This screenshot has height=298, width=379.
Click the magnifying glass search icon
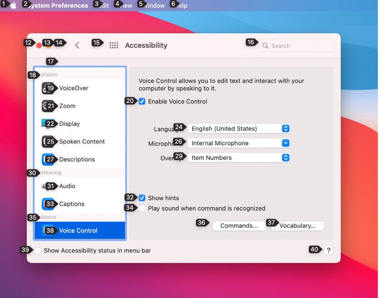265,46
